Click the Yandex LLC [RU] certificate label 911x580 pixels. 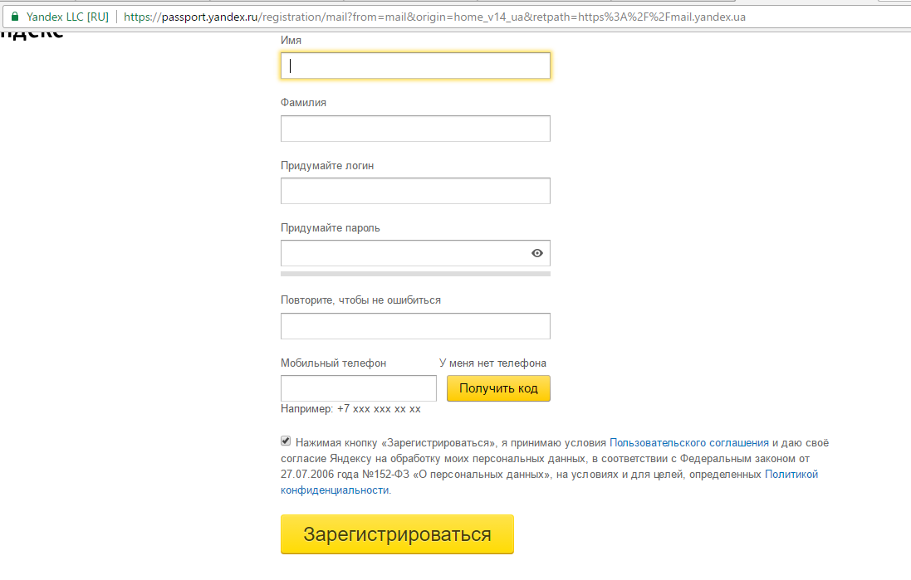pos(66,17)
